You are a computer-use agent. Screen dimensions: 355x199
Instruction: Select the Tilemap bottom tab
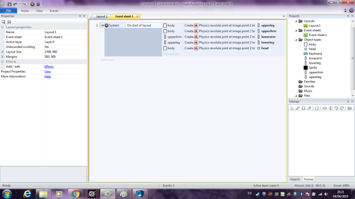point(308,179)
